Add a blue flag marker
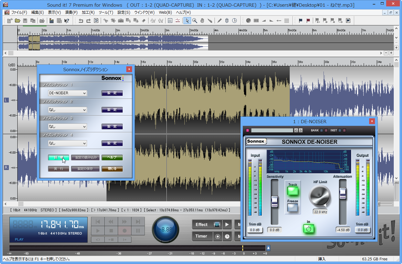 (301, 21)
